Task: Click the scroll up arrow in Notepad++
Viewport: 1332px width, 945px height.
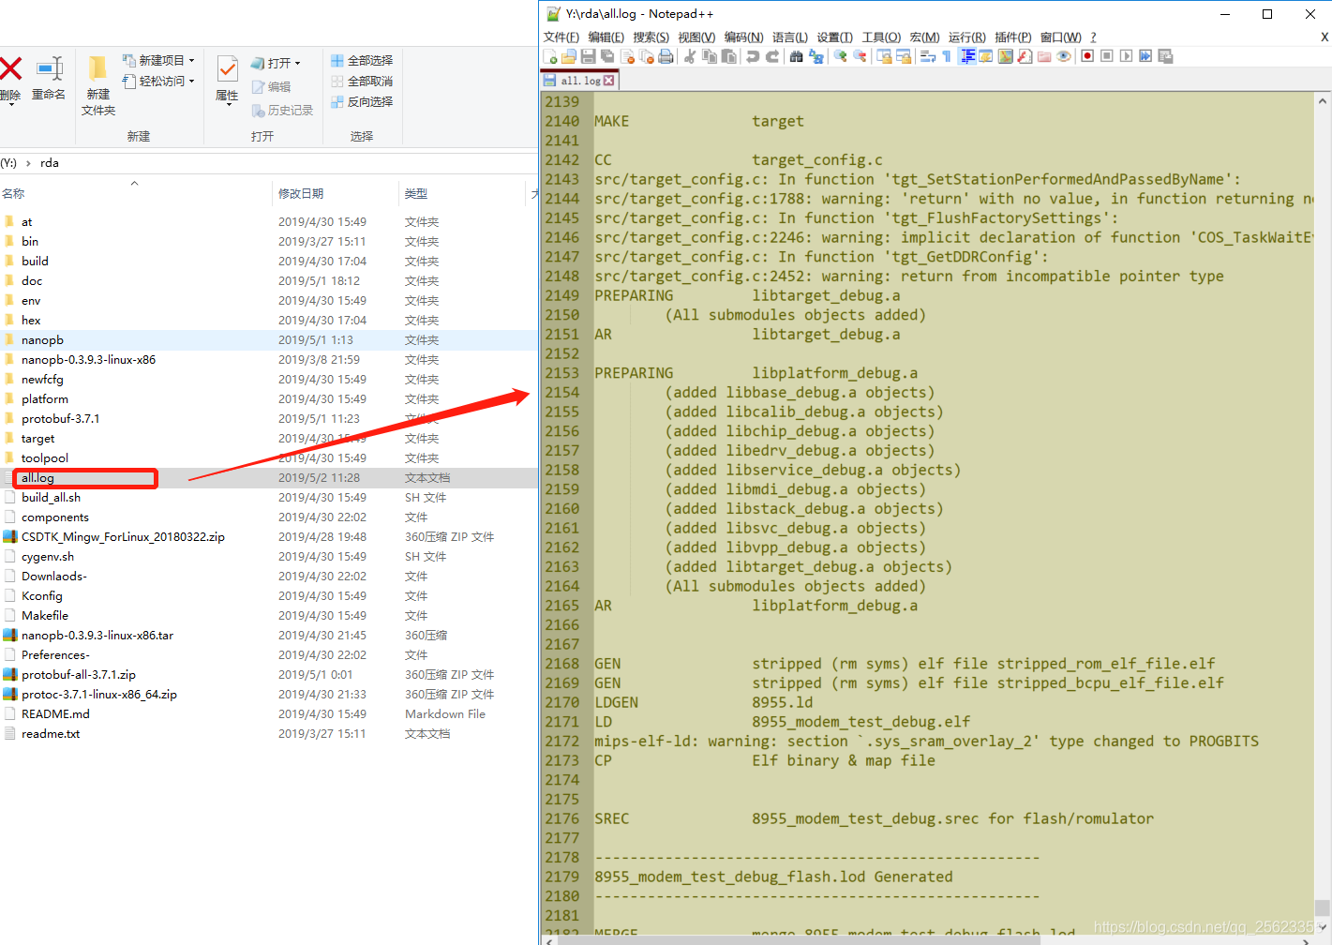Action: (x=1322, y=101)
